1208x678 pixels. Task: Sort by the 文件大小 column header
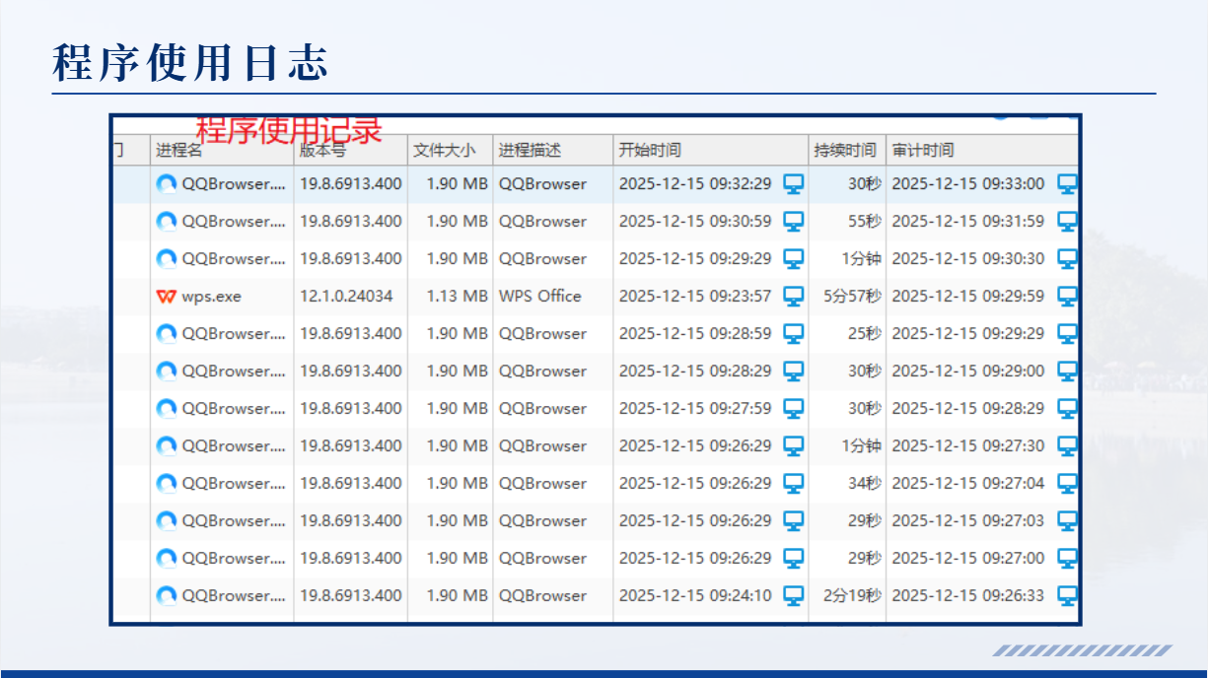[444, 151]
